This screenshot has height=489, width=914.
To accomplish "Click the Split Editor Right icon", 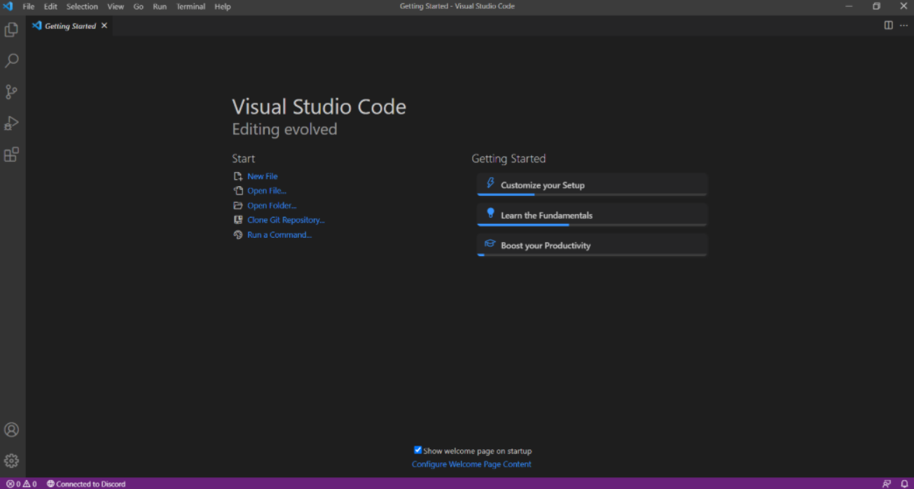I will [x=888, y=25].
